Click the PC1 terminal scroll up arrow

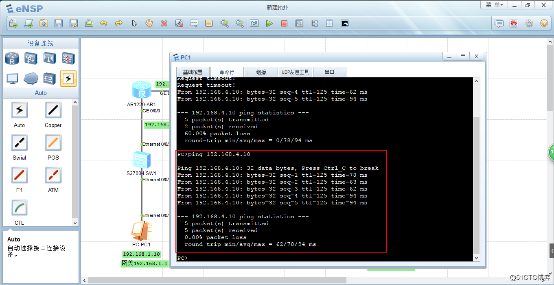click(x=477, y=81)
